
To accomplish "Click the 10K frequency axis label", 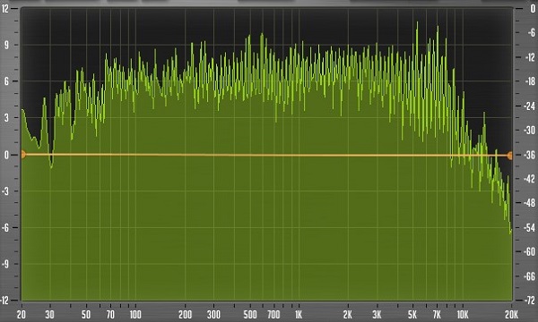I will (x=463, y=315).
